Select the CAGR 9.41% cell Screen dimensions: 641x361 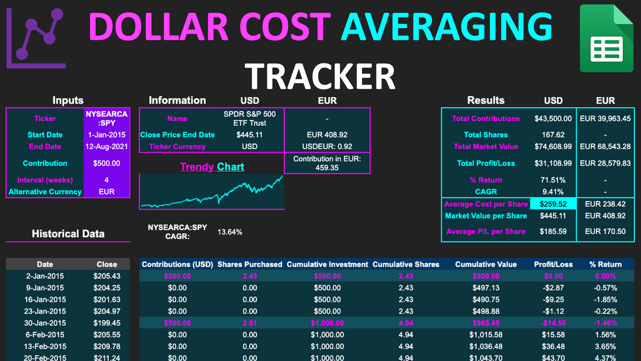554,191
